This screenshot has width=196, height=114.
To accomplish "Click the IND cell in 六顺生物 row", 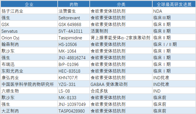I will (174, 91).
